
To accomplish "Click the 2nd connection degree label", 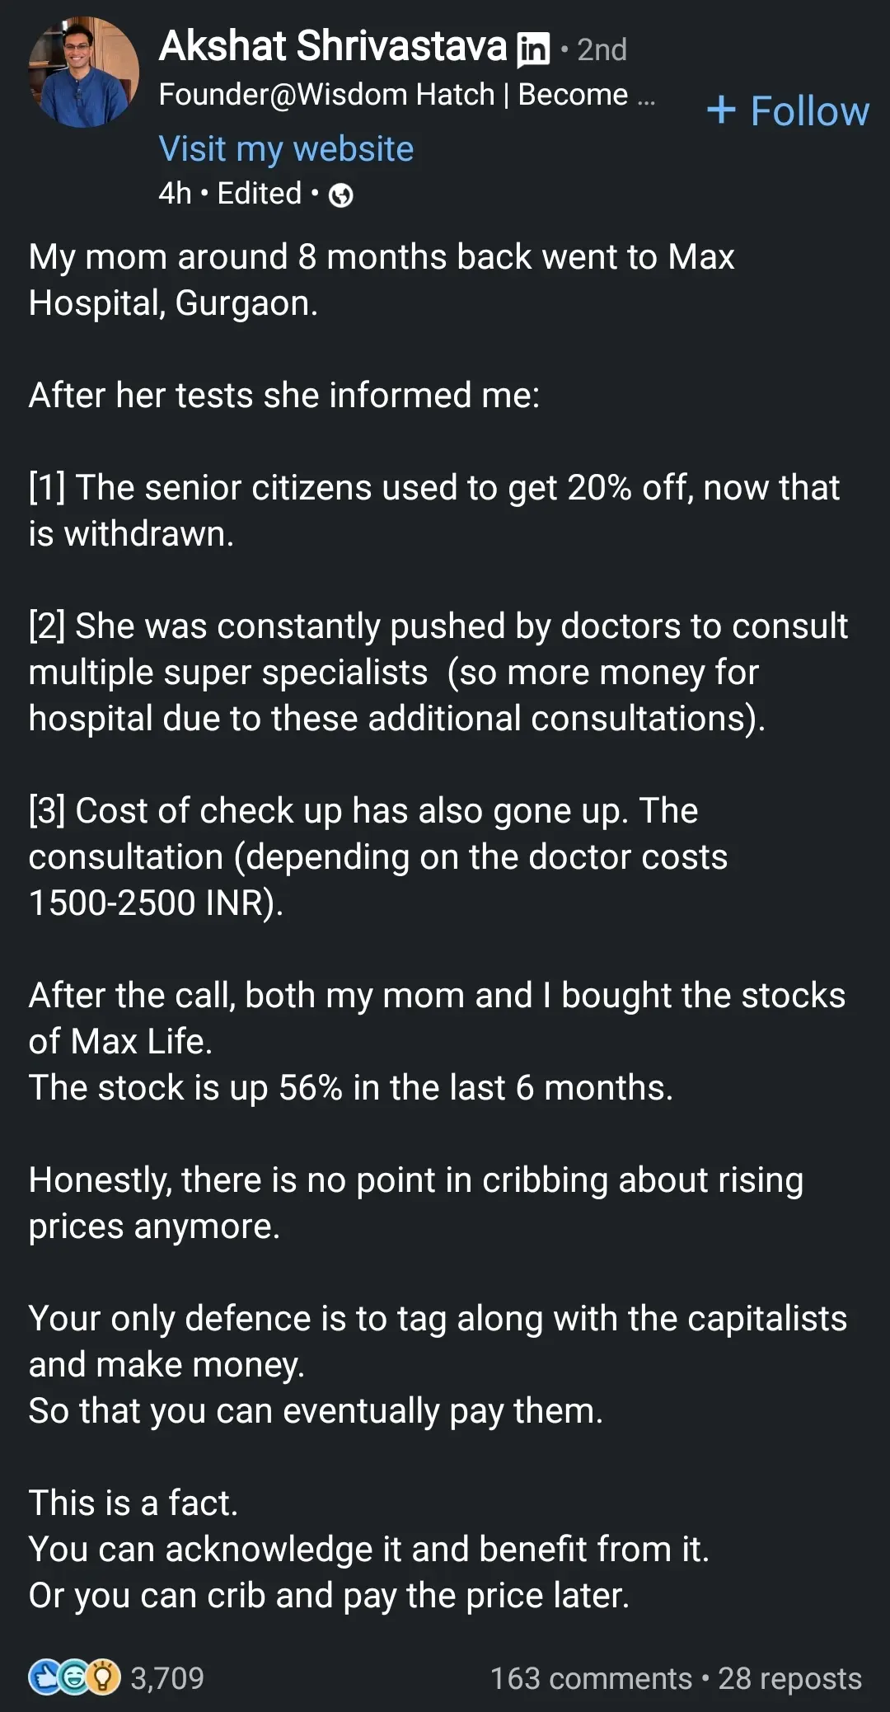I will tap(602, 49).
